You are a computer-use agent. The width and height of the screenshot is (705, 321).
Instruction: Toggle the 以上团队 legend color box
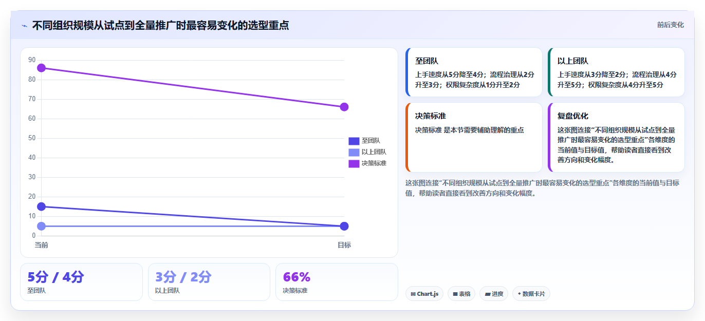click(x=354, y=152)
